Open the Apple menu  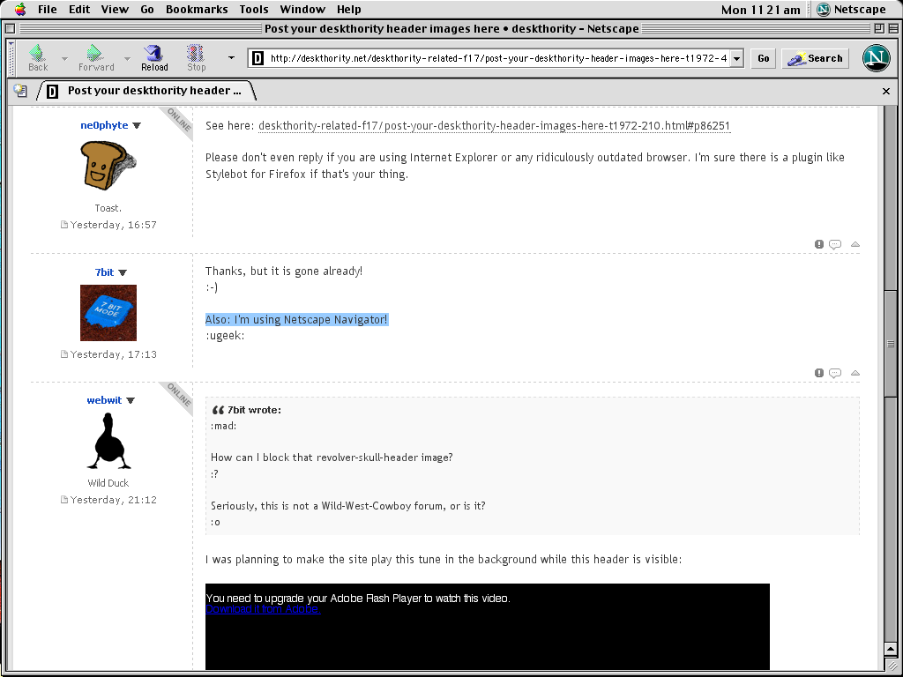[19, 10]
